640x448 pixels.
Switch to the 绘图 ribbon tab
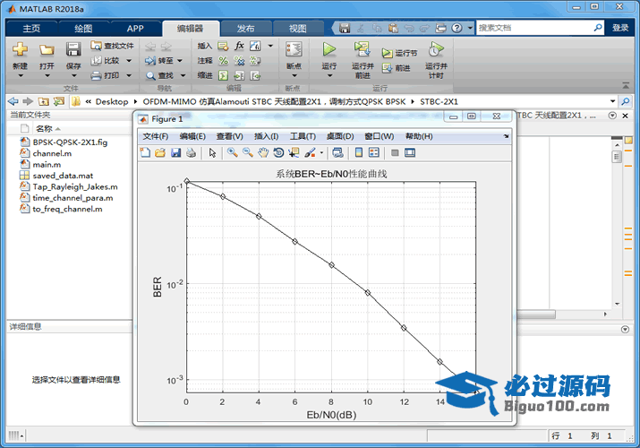point(82,28)
